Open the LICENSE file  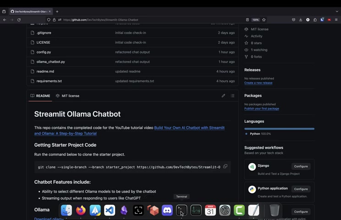tap(43, 42)
